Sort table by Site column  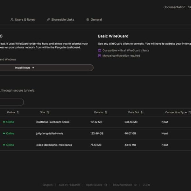pos(45,112)
